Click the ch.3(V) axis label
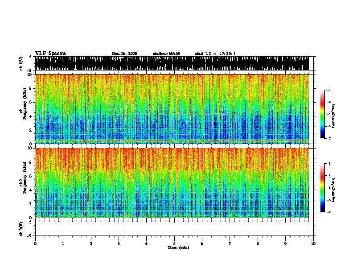Viewport: 353px width, 273px height. coord(21,229)
